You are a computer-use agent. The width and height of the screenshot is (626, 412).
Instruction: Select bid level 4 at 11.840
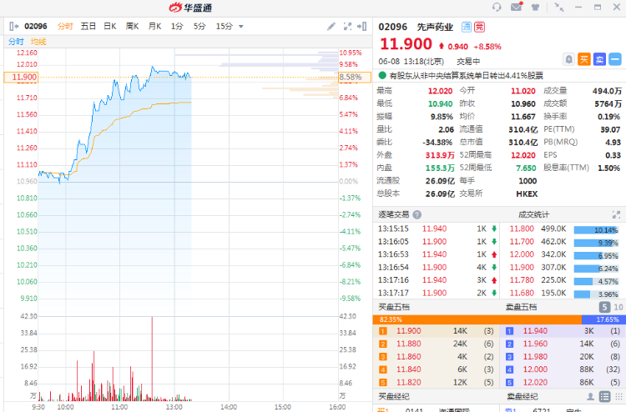[x=436, y=369]
